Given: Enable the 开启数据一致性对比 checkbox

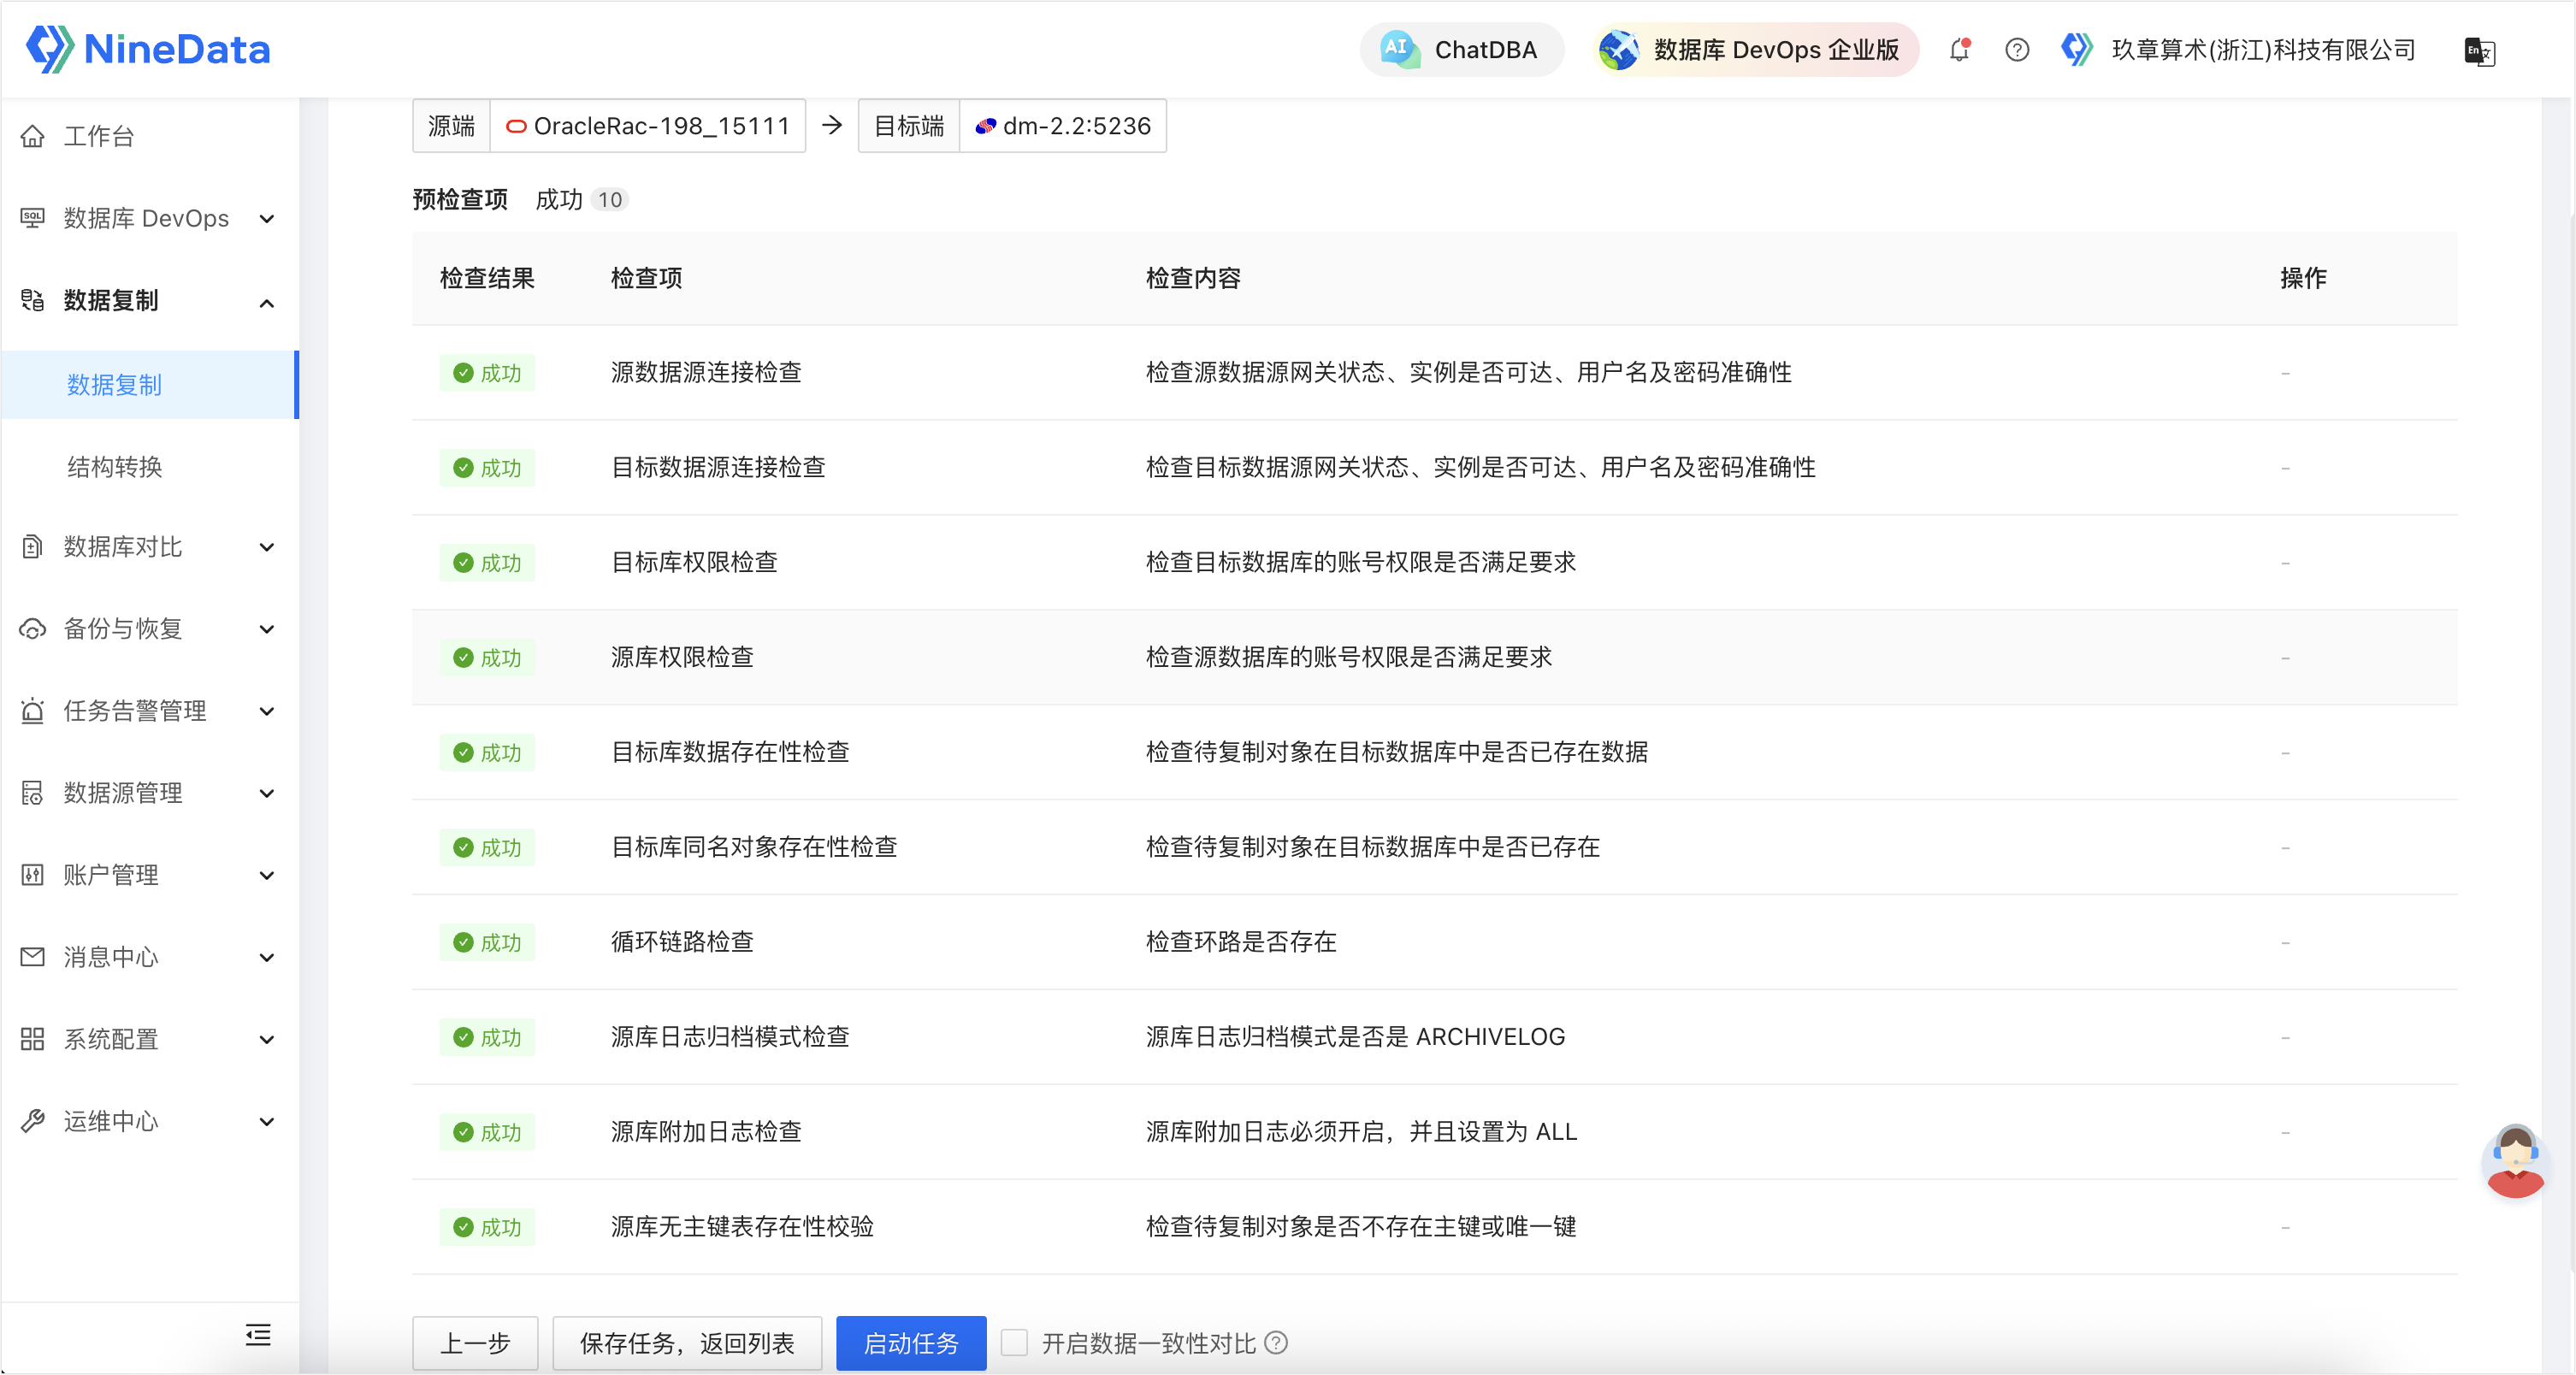Looking at the screenshot, I should tap(1014, 1342).
